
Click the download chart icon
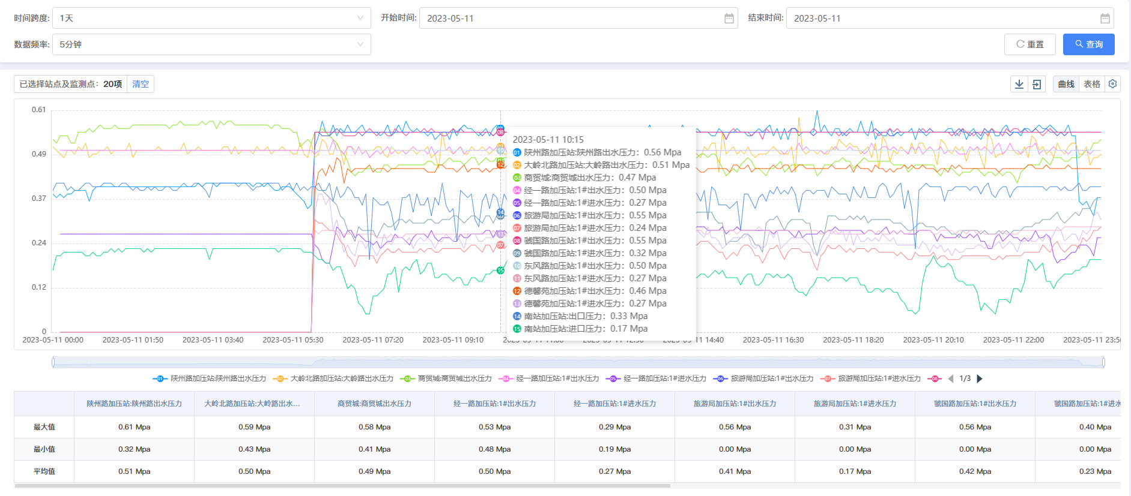click(1019, 85)
